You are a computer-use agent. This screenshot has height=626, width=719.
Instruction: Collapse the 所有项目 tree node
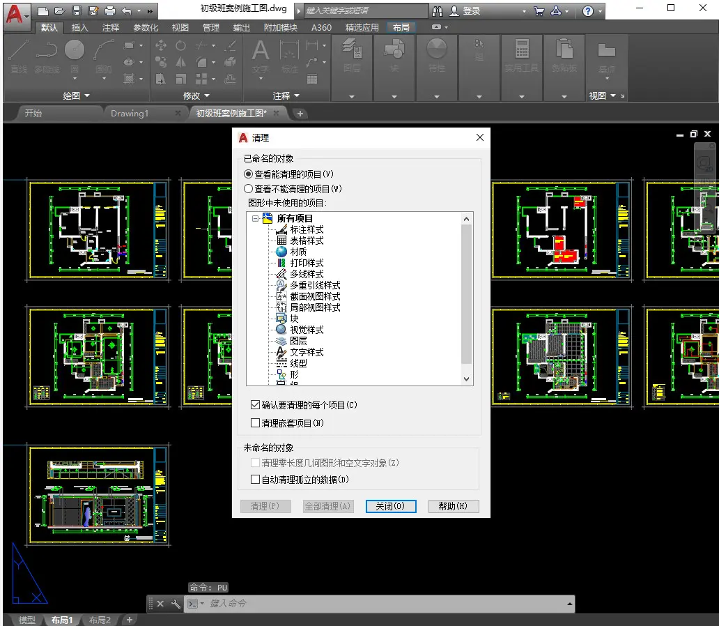coord(256,218)
